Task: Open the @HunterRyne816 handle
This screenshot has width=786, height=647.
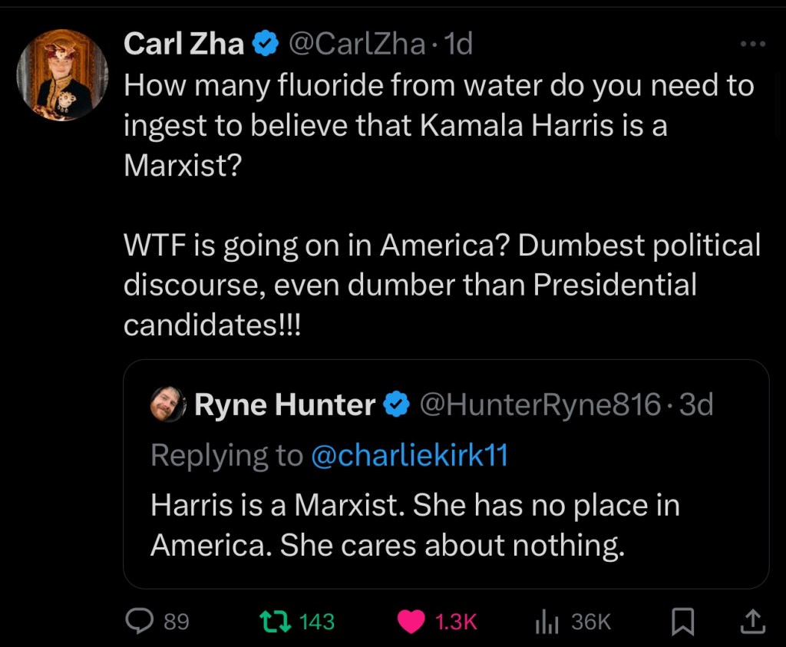Action: tap(538, 404)
